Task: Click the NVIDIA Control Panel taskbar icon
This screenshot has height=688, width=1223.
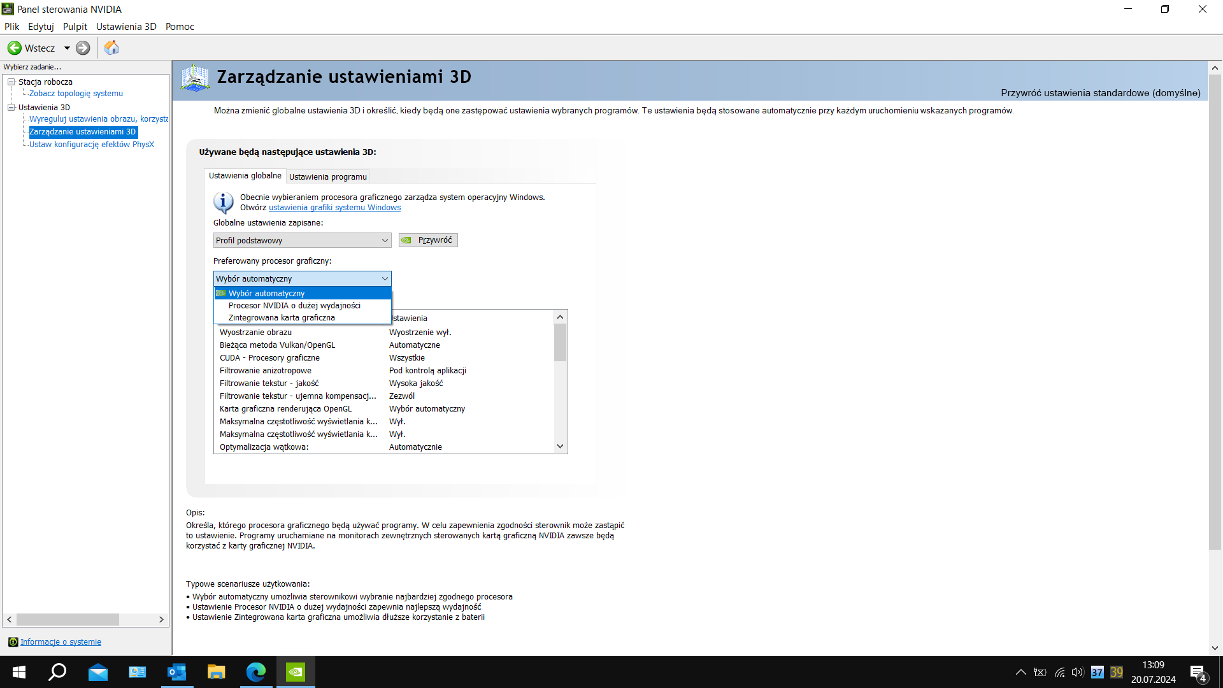Action: (x=295, y=672)
